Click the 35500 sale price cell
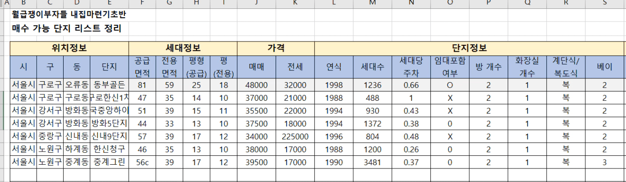Viewport: 626px width, 182px height. coord(256,111)
